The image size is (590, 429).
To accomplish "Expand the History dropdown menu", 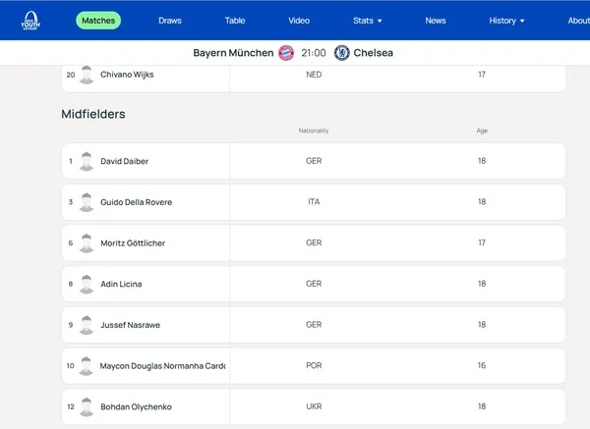I will pos(506,21).
